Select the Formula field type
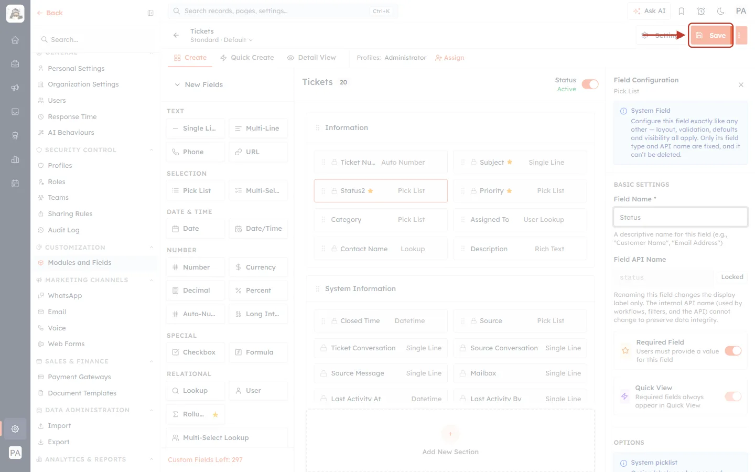Image resolution: width=755 pixels, height=472 pixels. [x=258, y=352]
